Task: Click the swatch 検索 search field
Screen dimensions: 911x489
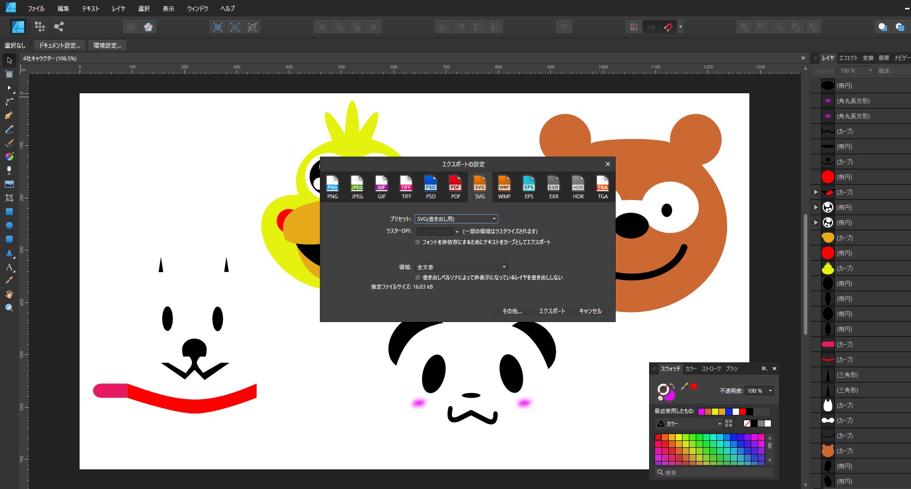Action: (x=714, y=472)
